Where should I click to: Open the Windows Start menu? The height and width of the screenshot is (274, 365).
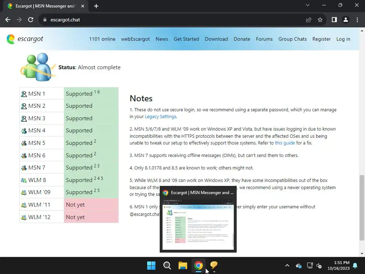click(x=151, y=265)
